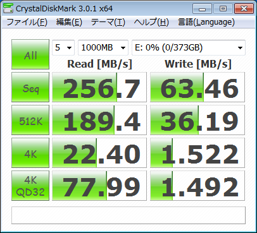Click the empty comment field at bottom
This screenshot has width=257, height=233.
[x=128, y=215]
